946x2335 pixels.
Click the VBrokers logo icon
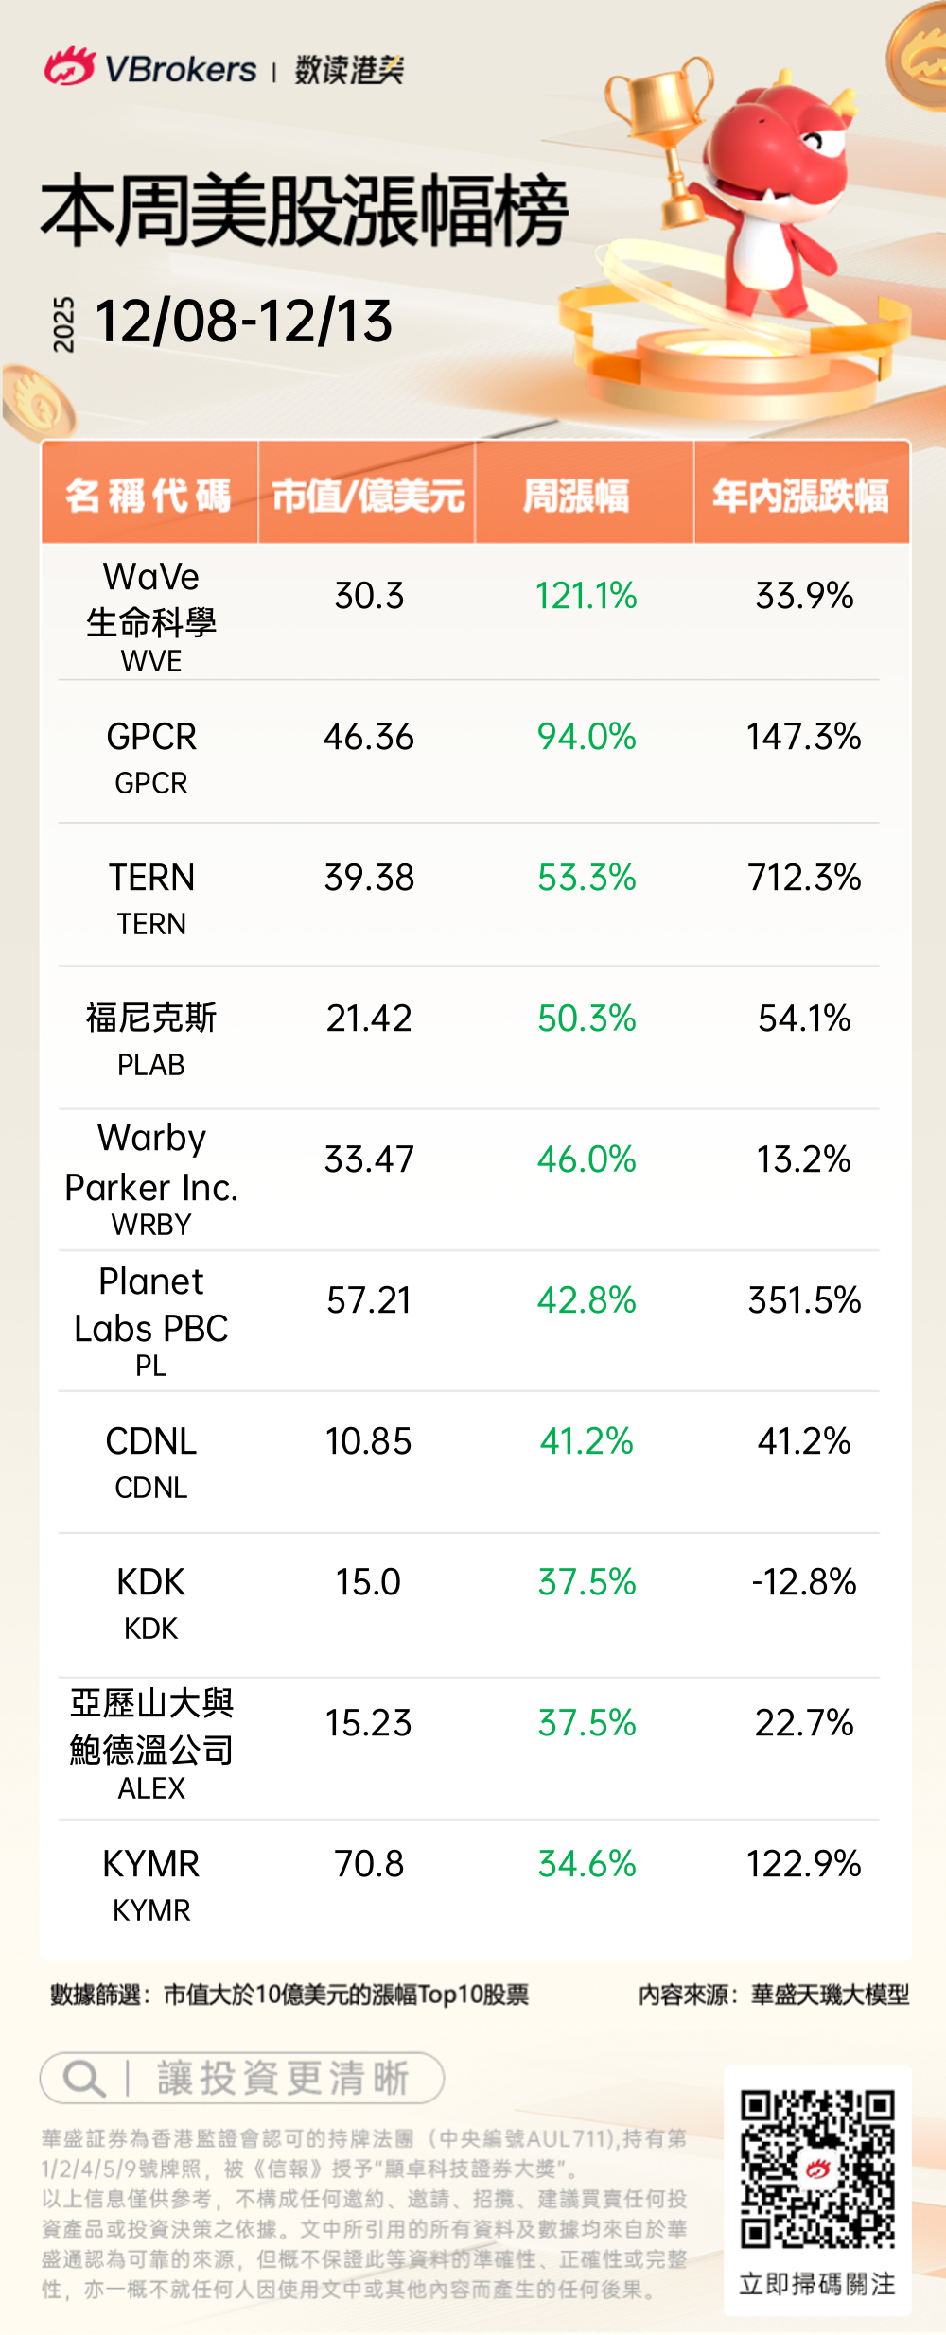69,67
